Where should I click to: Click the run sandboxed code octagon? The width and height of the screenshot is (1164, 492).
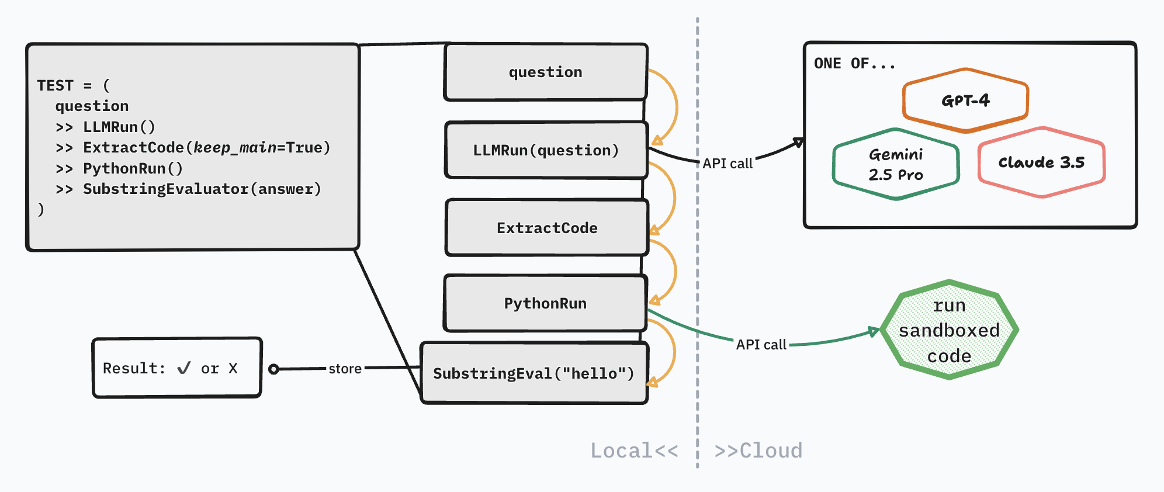(950, 330)
